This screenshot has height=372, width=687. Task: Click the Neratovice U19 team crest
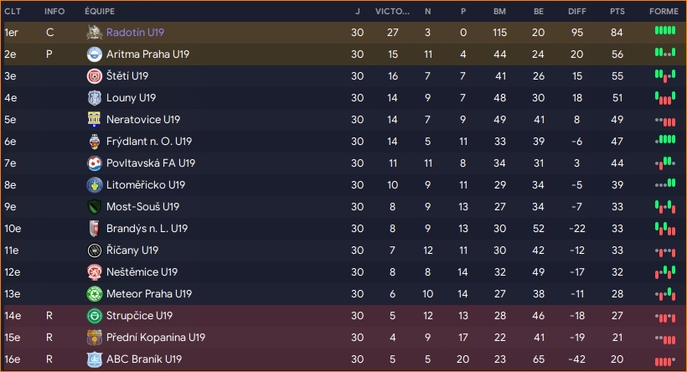[x=94, y=120]
